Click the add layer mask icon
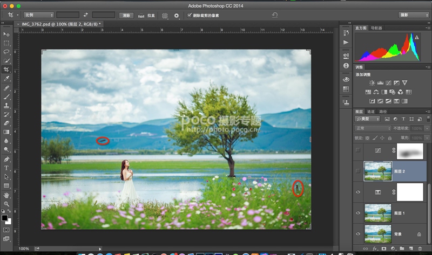 [x=384, y=249]
